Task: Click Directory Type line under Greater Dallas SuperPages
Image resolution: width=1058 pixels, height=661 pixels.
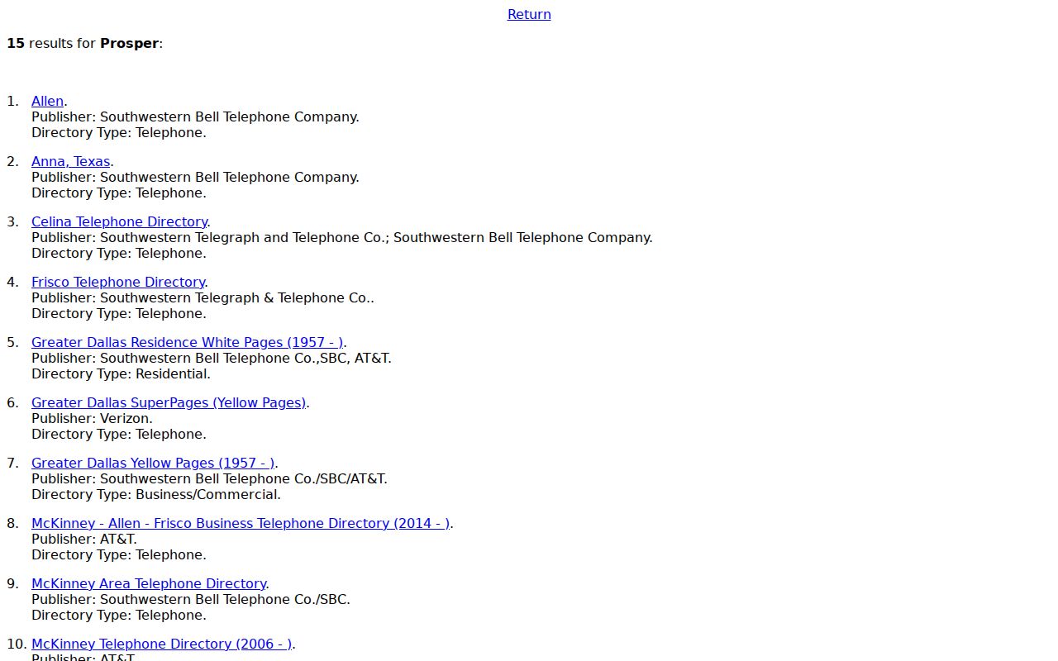Action: click(x=119, y=434)
